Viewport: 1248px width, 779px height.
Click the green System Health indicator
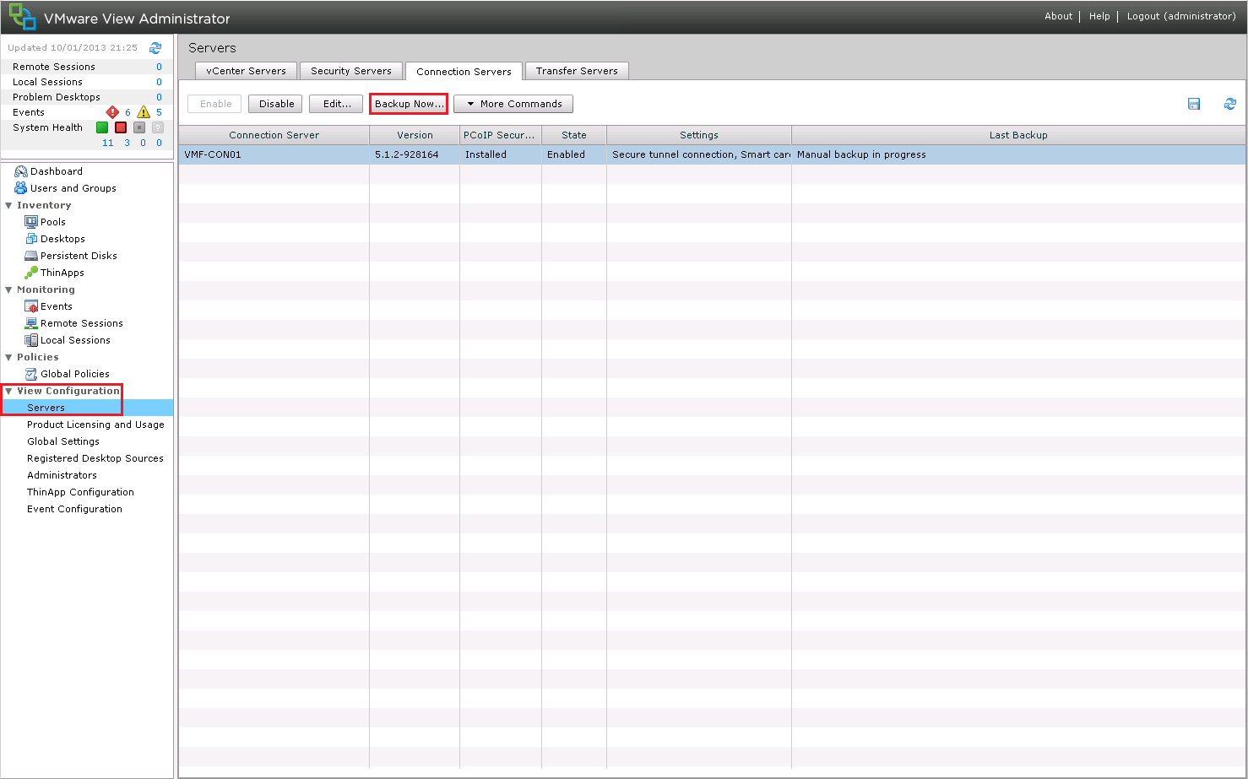[x=102, y=127]
